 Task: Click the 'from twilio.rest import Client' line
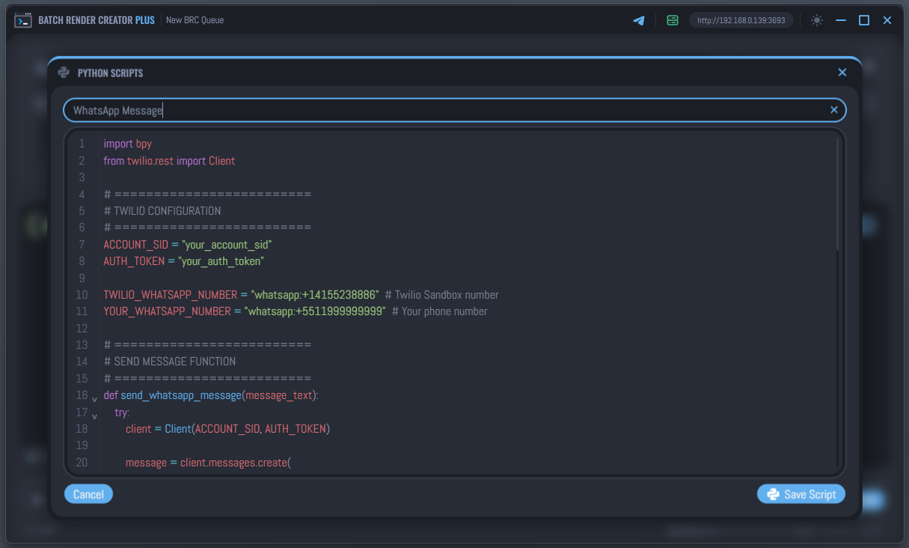point(169,160)
